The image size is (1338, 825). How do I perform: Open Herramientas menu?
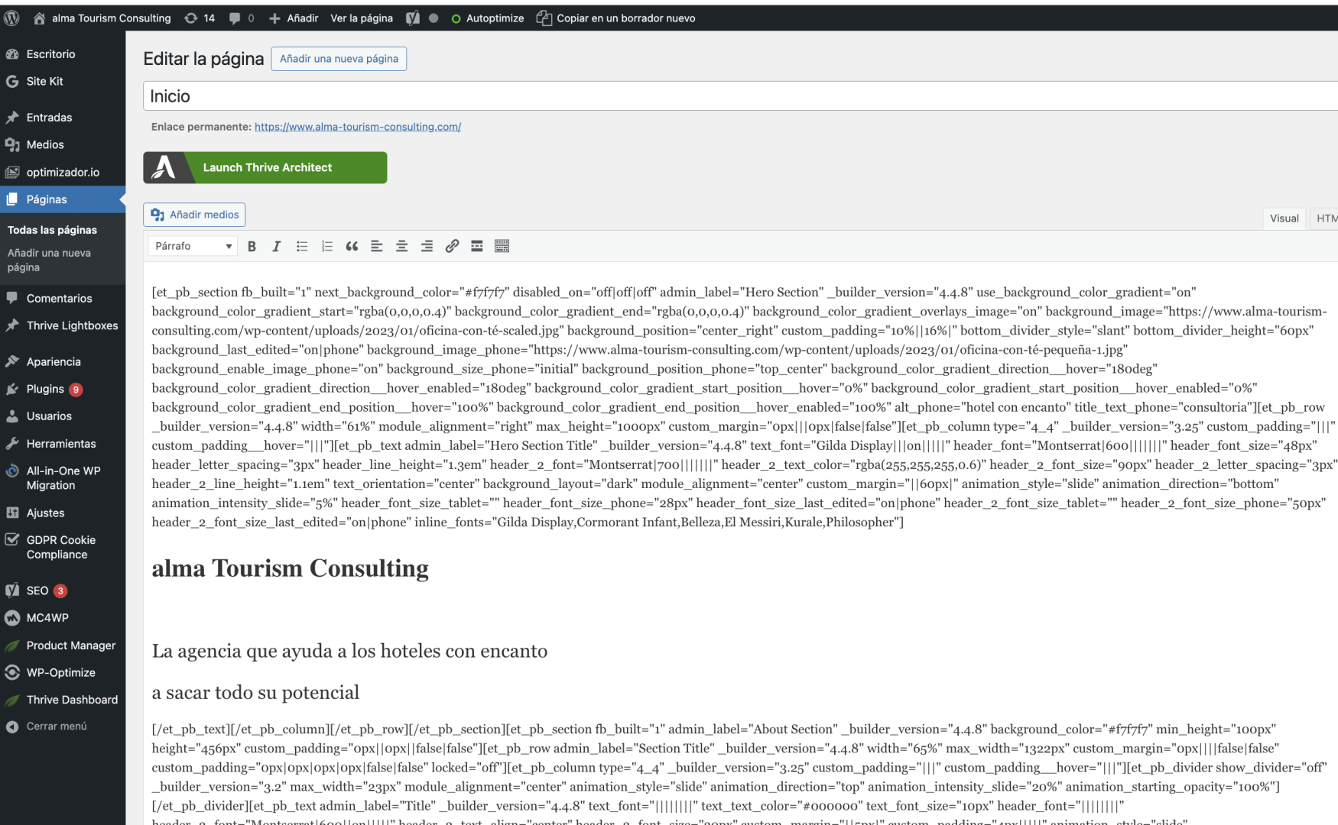tap(63, 444)
